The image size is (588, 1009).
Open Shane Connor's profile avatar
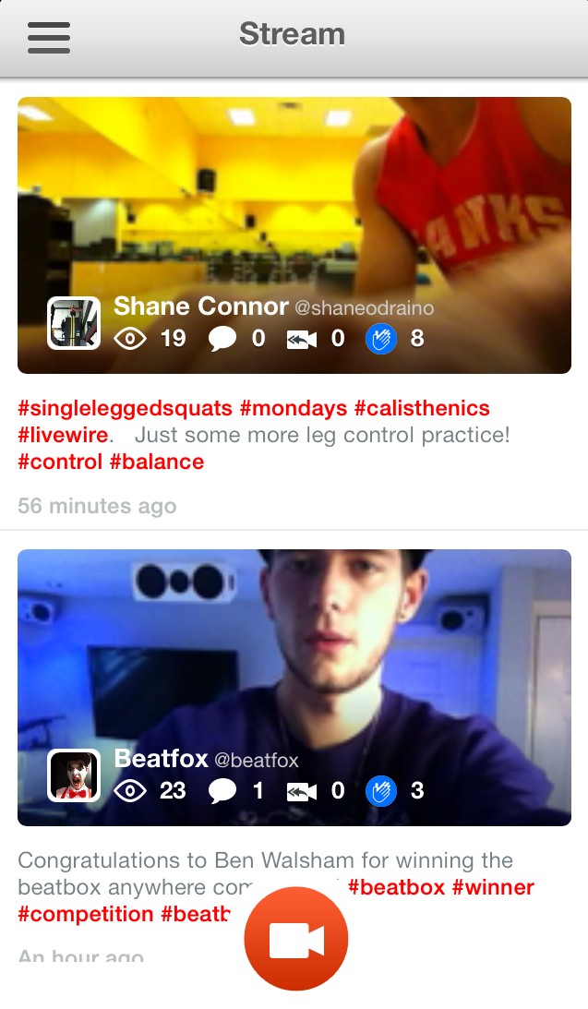(x=74, y=323)
